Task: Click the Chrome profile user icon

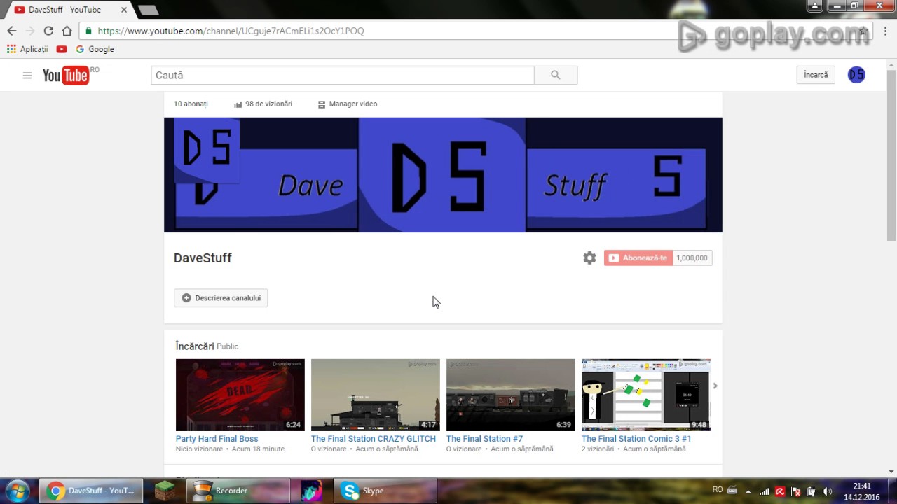Action: [815, 6]
